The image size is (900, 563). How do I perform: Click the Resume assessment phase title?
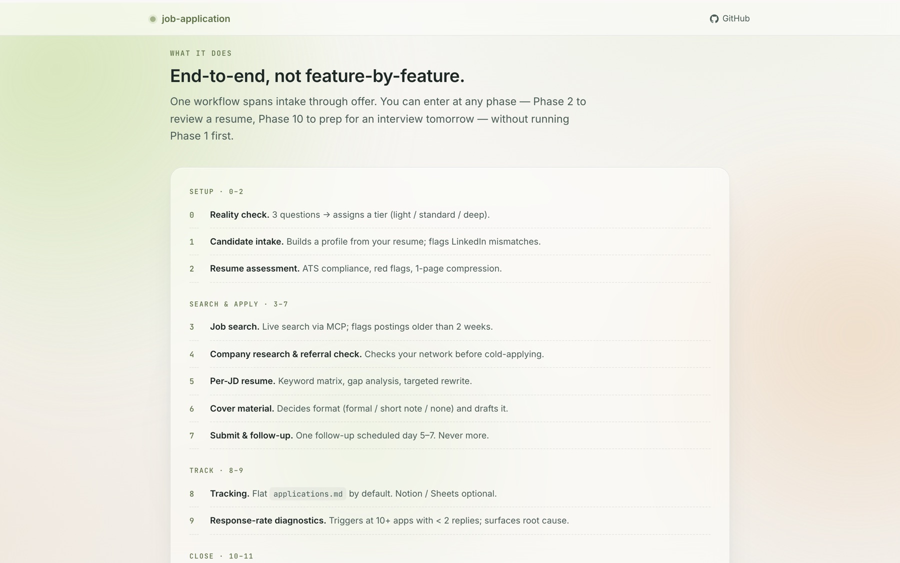pos(254,269)
